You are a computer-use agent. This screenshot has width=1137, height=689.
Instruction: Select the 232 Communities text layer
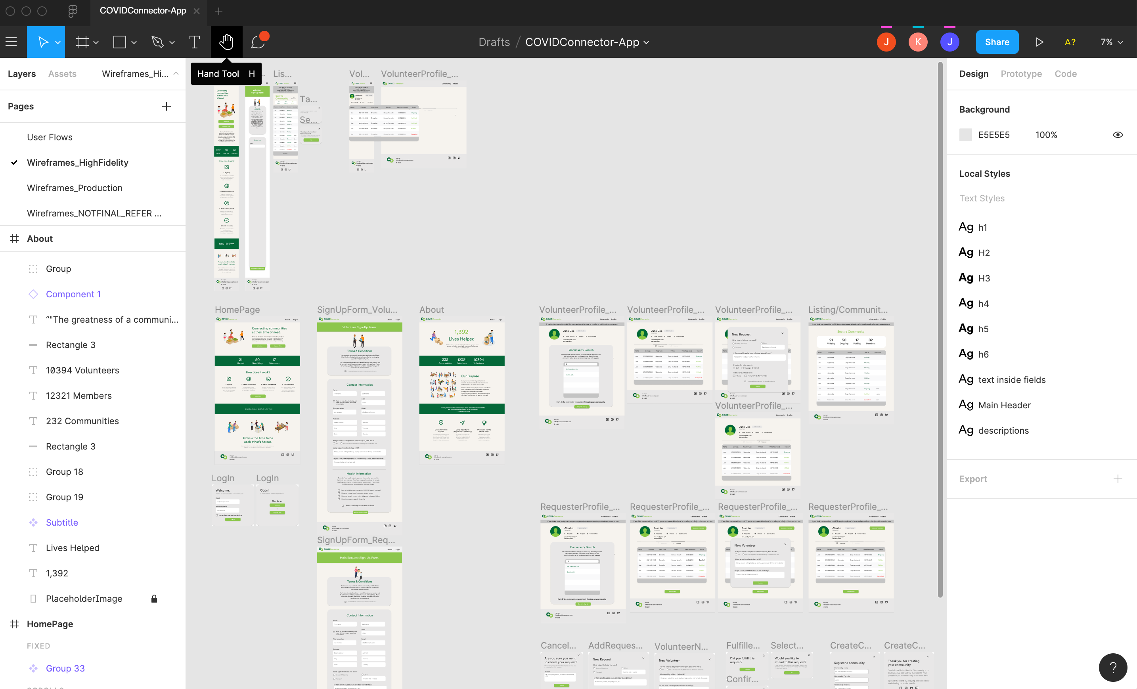click(82, 421)
